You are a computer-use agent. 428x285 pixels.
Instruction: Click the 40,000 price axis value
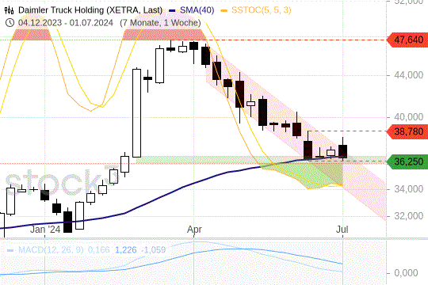pos(409,117)
